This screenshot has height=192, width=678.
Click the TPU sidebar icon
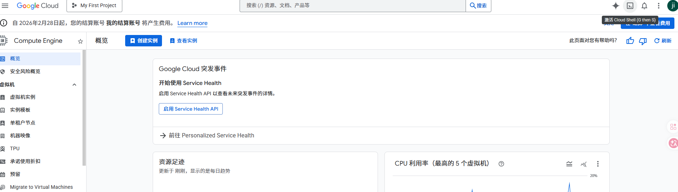click(3, 149)
